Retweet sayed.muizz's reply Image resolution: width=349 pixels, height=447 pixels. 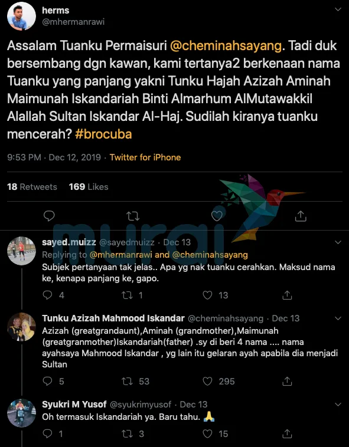point(127,295)
